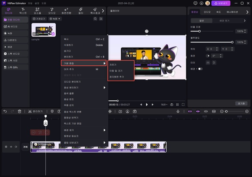The image size is (252, 177).
Task: Toggle track visibility eye icon
Action: (11, 147)
